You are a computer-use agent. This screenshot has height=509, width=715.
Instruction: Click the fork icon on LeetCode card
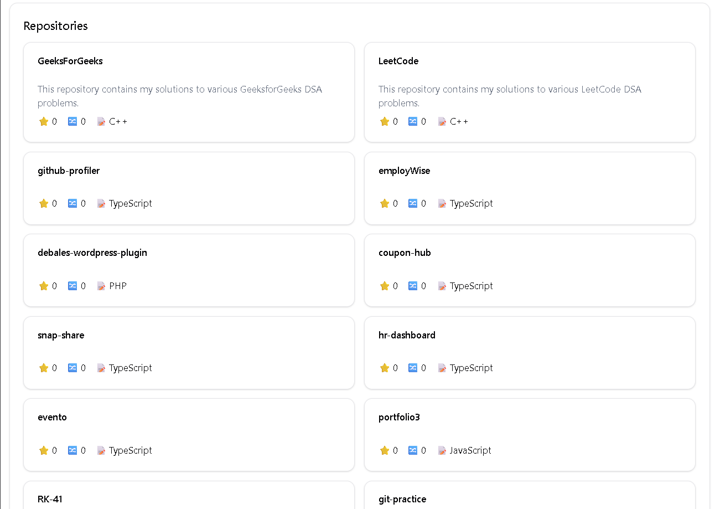tap(413, 121)
